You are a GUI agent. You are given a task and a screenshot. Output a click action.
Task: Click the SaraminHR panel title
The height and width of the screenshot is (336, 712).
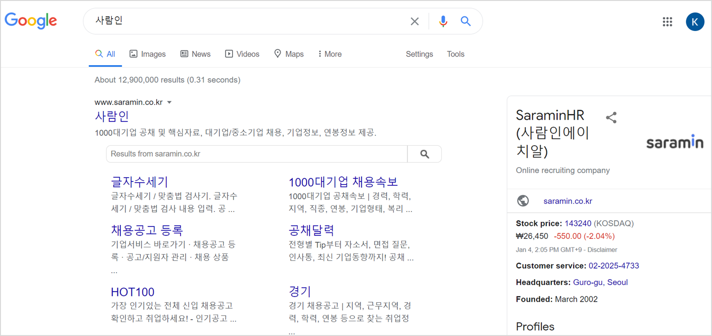[x=553, y=133]
